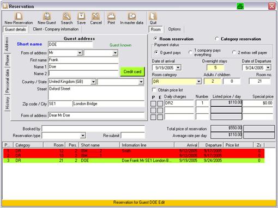Open the Form of address Mr dropdown

(80, 53)
